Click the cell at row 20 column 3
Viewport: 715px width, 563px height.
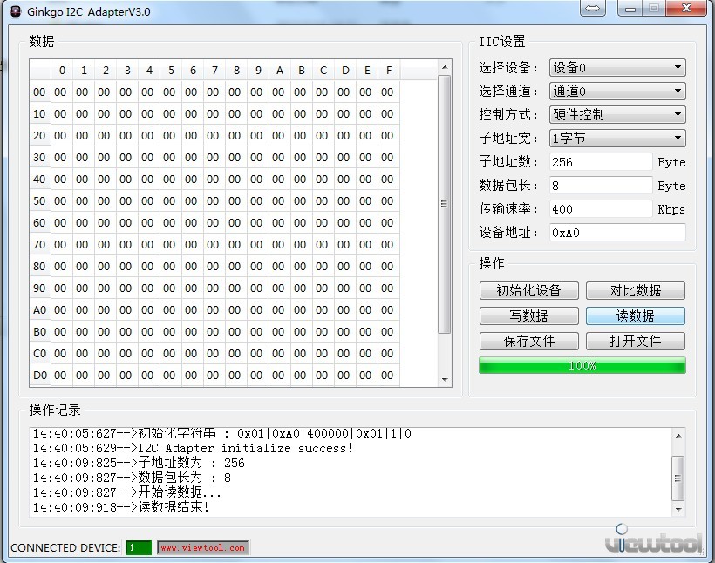click(x=126, y=135)
